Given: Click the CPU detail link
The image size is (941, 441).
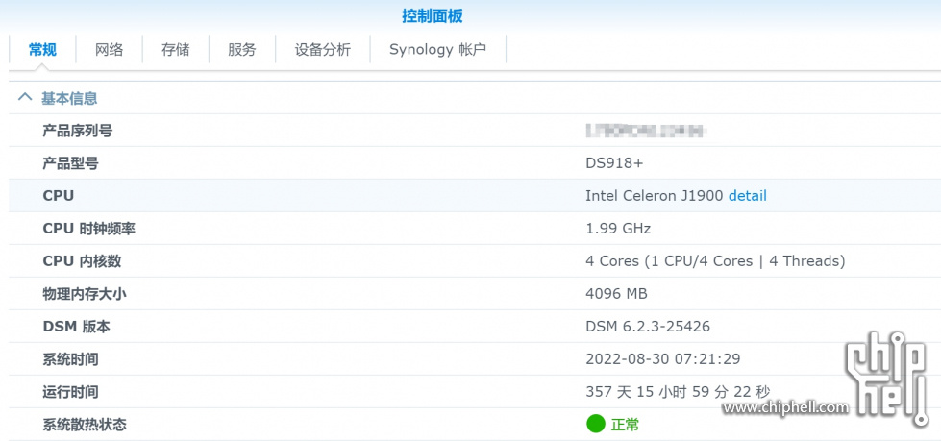Looking at the screenshot, I should point(748,196).
